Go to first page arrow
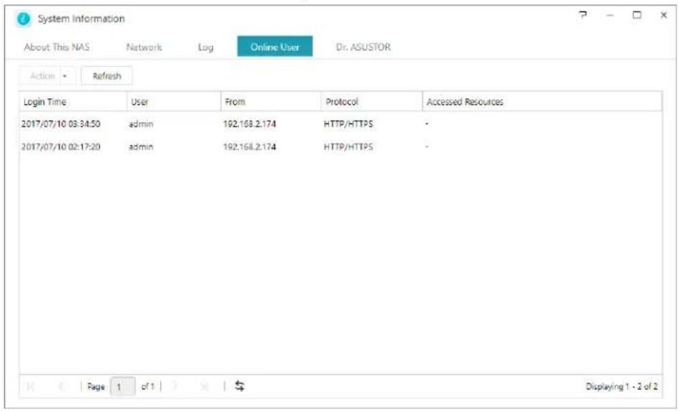This screenshot has height=411, width=679. [30, 387]
